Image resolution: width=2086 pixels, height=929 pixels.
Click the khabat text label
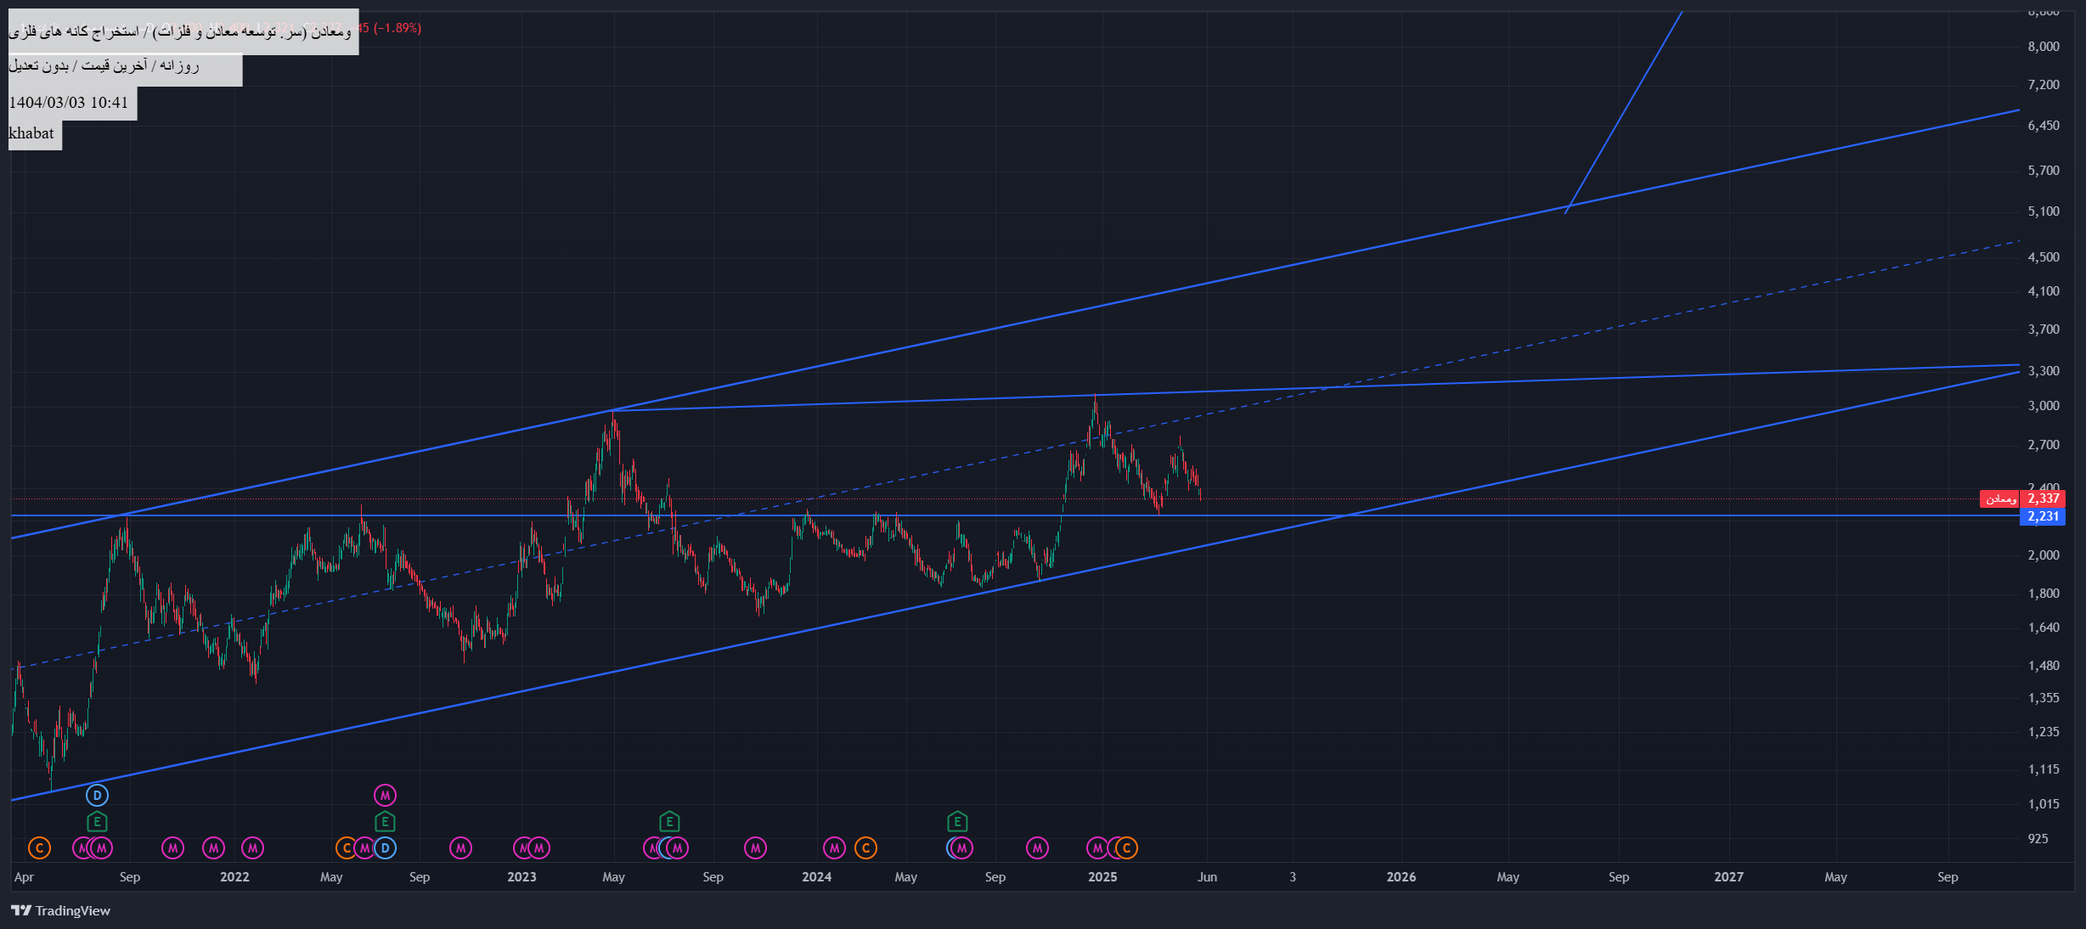pyautogui.click(x=32, y=133)
